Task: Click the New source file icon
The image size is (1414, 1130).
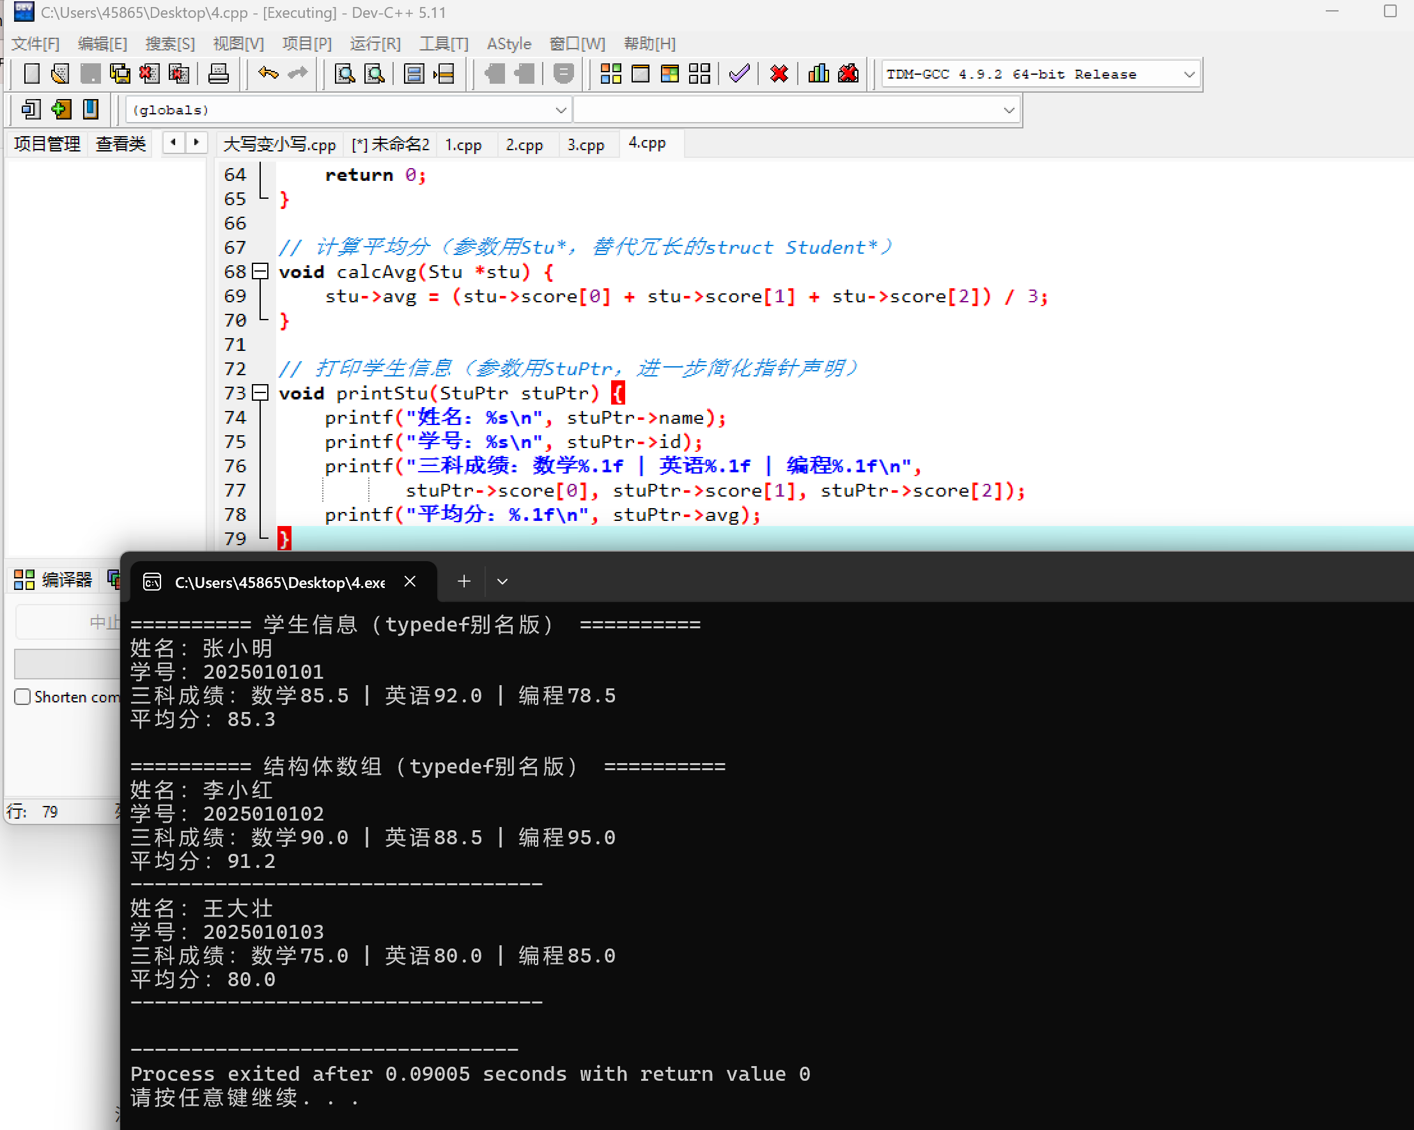Action: (x=31, y=74)
